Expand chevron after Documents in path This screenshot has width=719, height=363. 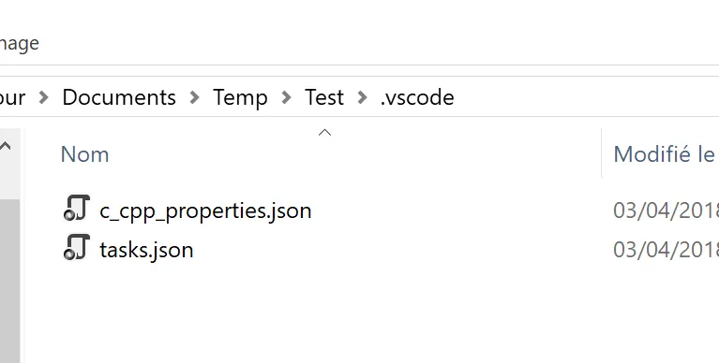pyautogui.click(x=194, y=97)
